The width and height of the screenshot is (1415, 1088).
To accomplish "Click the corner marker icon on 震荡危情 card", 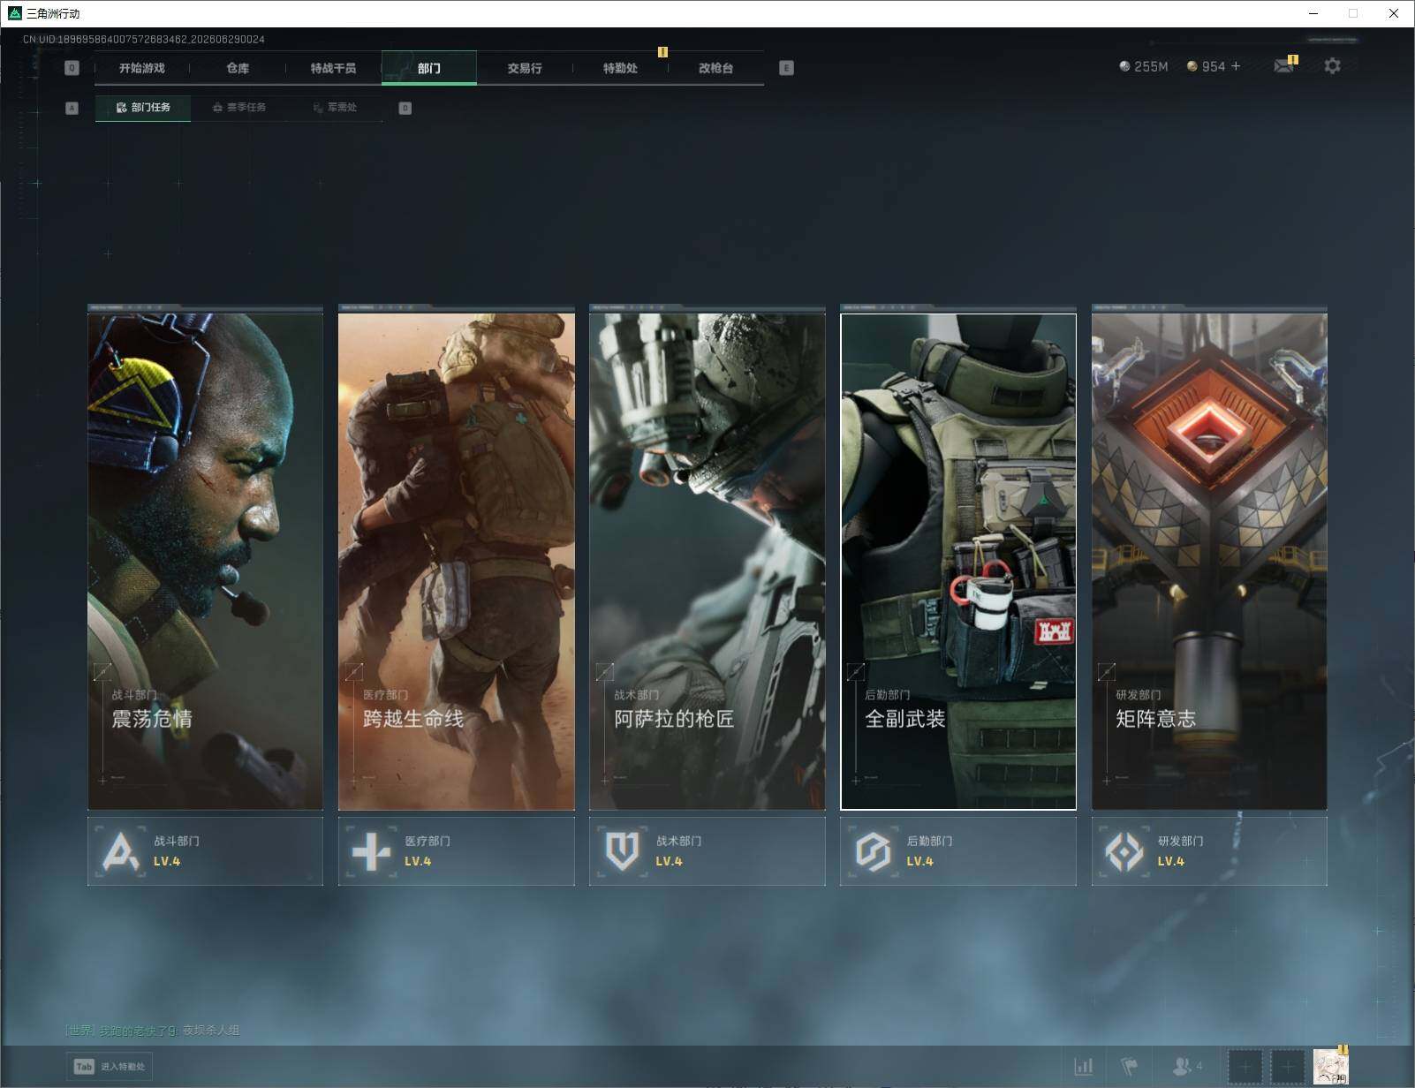I will click(102, 672).
